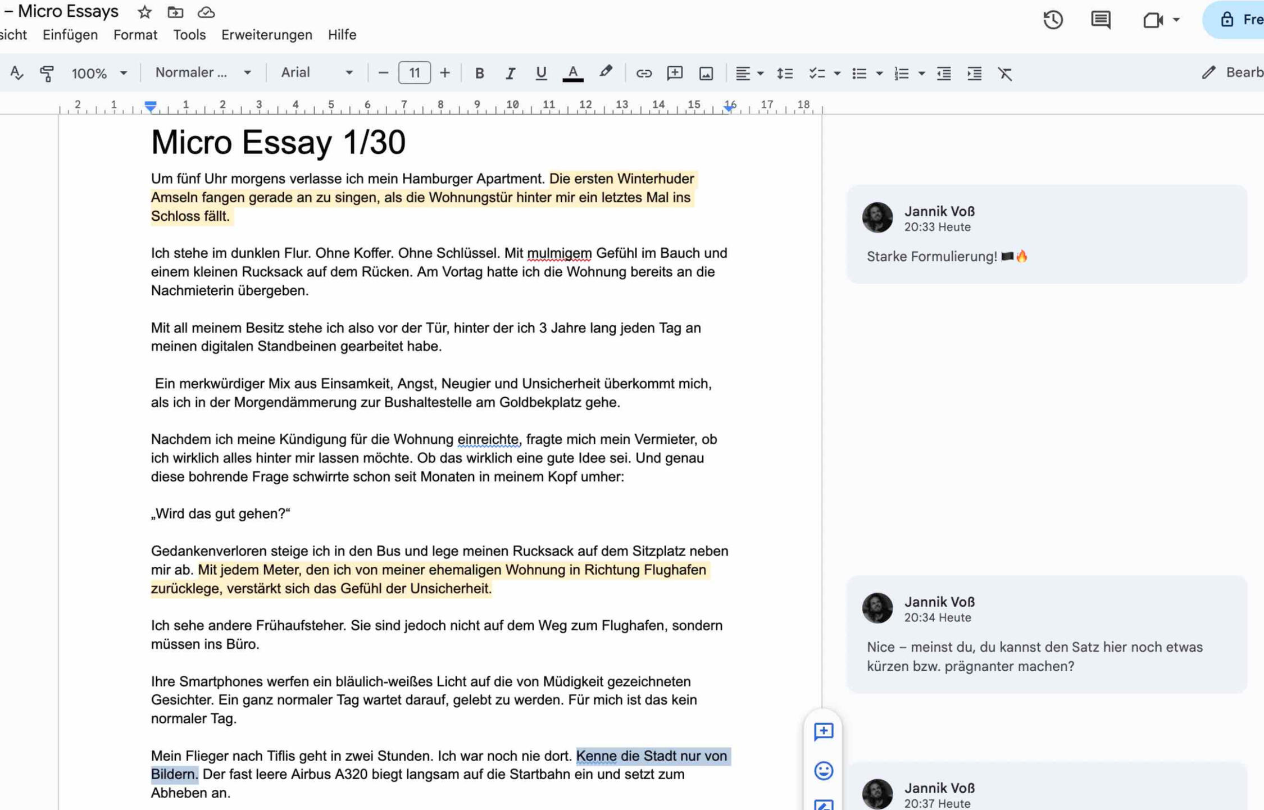Viewport: 1264px width, 810px height.
Task: Click the paint format roller icon
Action: coord(47,73)
